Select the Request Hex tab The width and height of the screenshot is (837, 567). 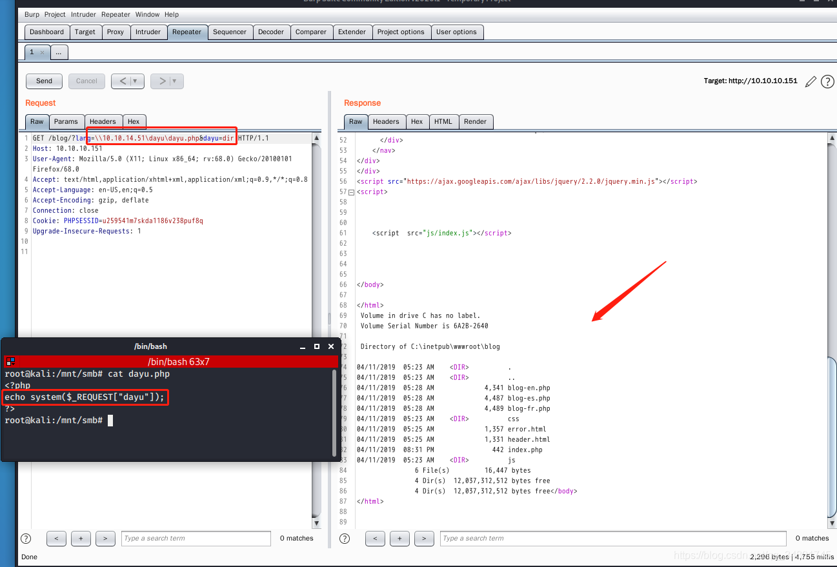point(134,121)
